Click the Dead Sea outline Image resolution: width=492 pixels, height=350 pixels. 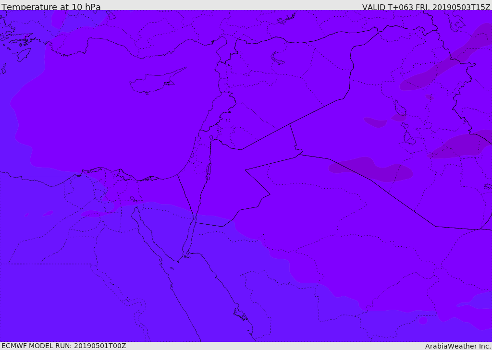[x=209, y=170]
